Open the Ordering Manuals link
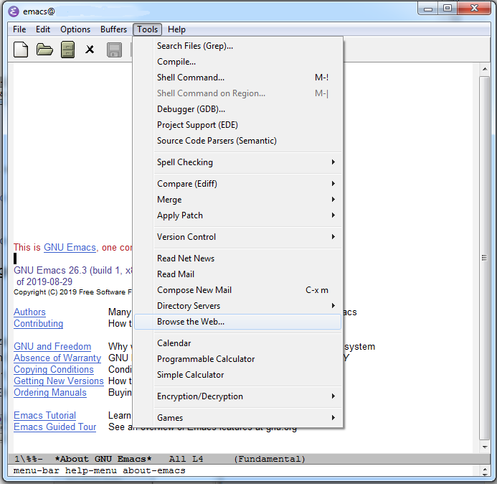 point(50,393)
